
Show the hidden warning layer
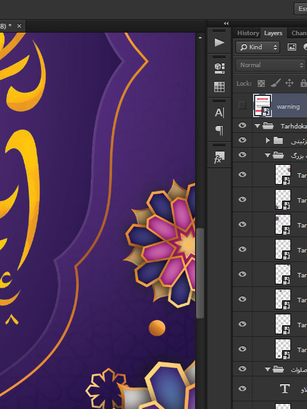[242, 105]
